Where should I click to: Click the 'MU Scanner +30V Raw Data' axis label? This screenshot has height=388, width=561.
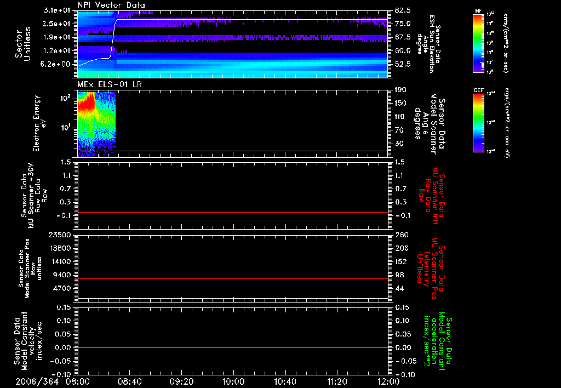(x=35, y=196)
